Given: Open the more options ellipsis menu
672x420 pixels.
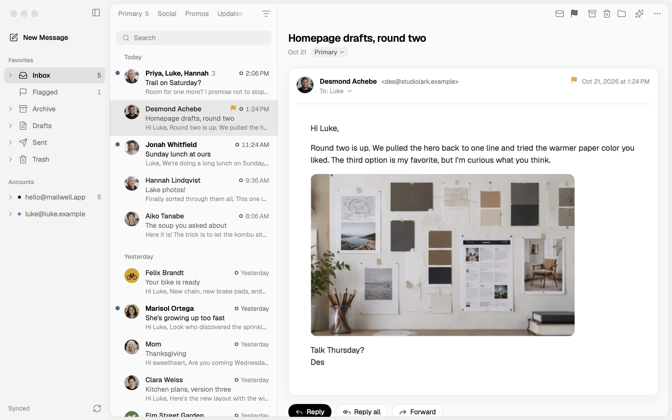Looking at the screenshot, I should click(657, 14).
